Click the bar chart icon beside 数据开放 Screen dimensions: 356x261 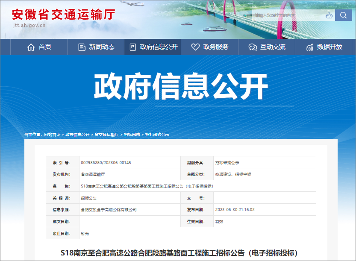310,47
